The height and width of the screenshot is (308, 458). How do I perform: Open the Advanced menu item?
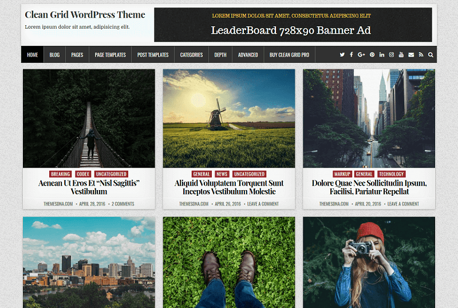tap(248, 54)
